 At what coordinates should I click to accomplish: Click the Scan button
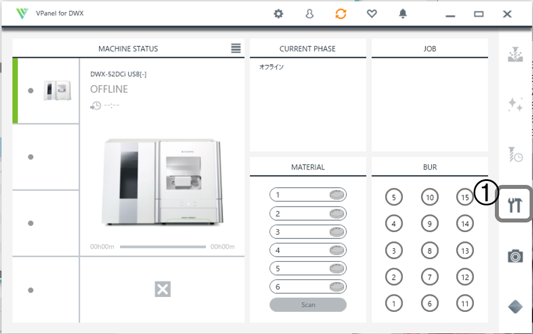(308, 305)
